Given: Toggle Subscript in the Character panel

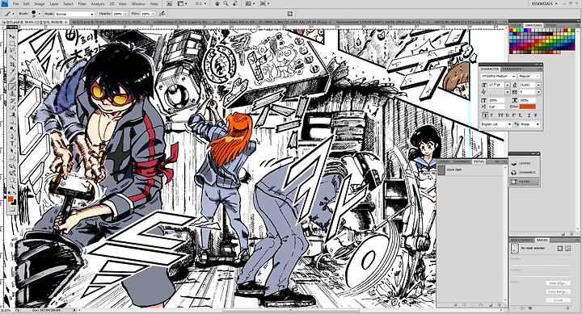Looking at the screenshot, I should [520, 115].
